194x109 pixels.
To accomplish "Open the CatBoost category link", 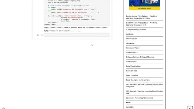I will (x=130, y=34).
